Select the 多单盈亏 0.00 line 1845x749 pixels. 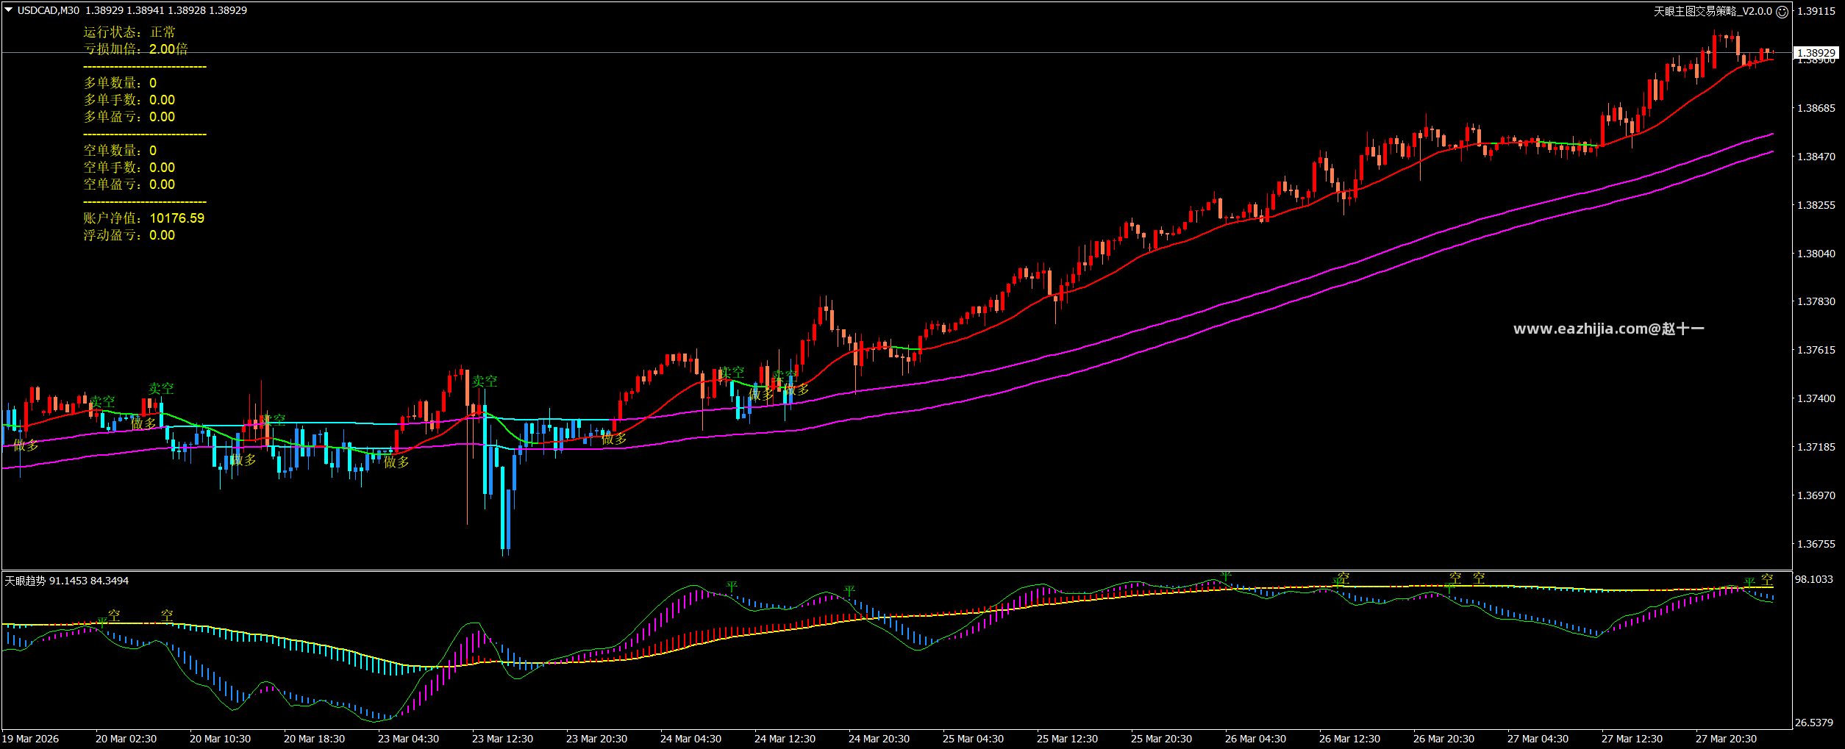pos(129,117)
